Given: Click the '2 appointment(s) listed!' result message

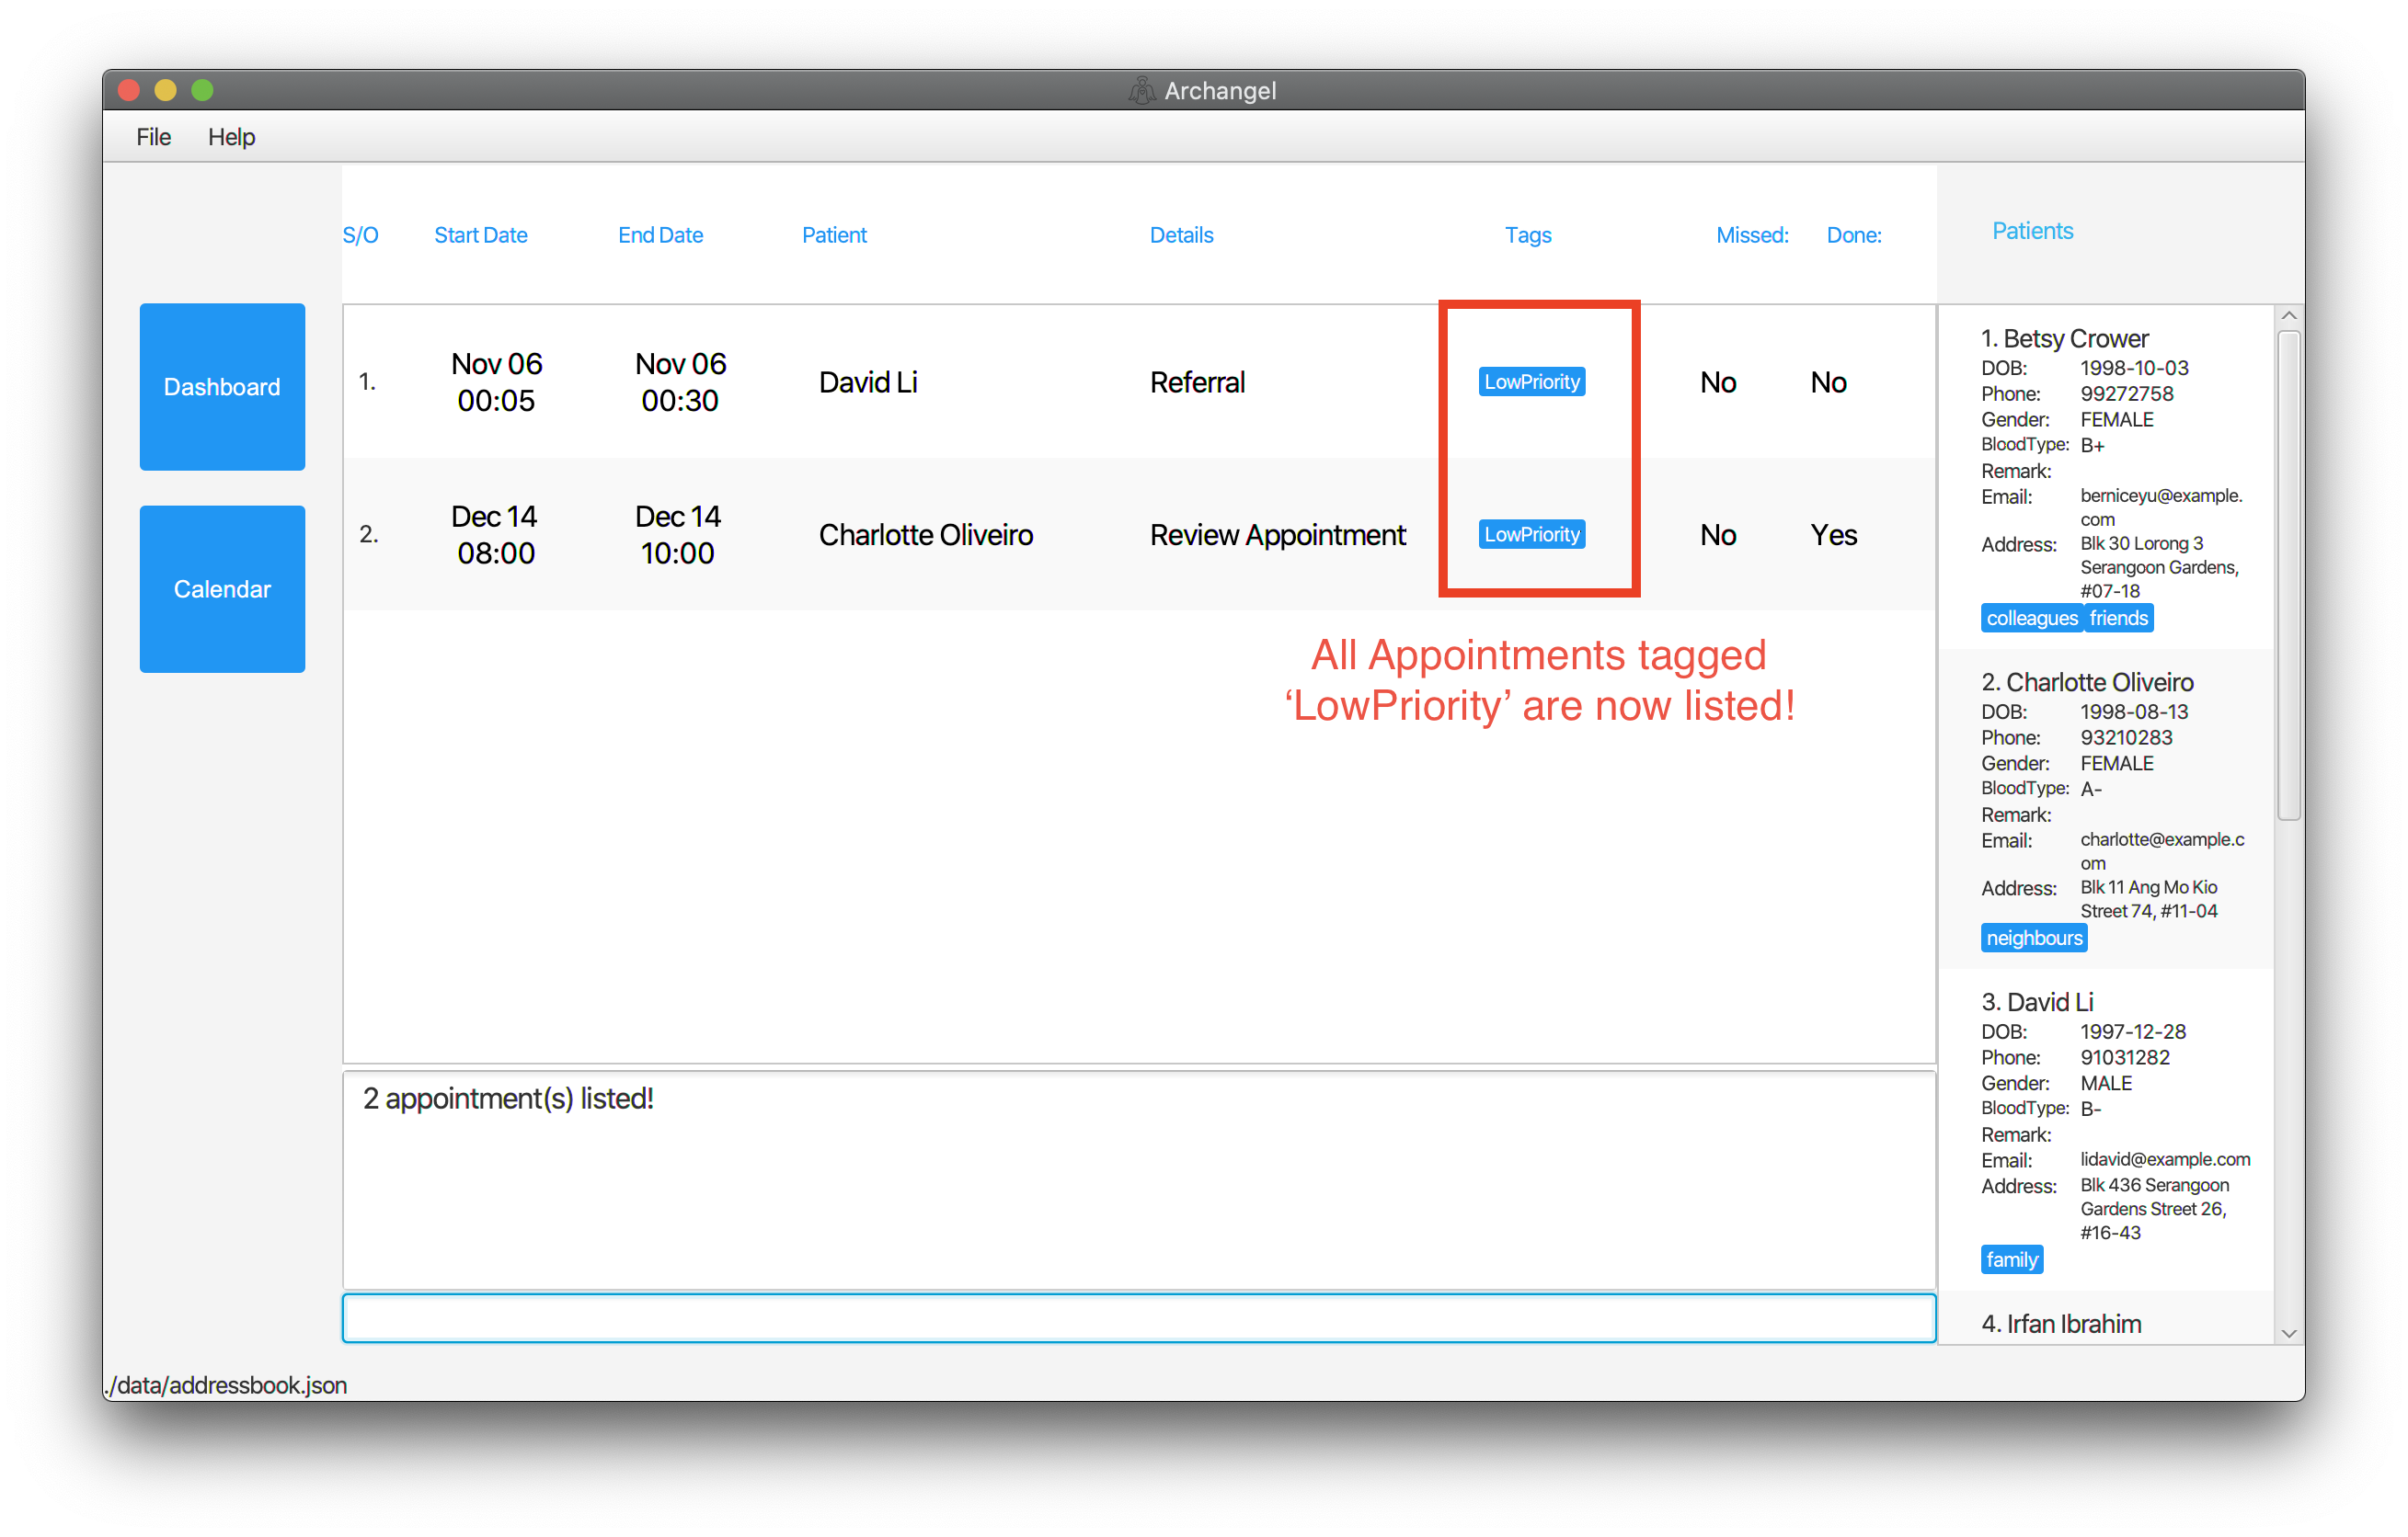Looking at the screenshot, I should 508,1099.
